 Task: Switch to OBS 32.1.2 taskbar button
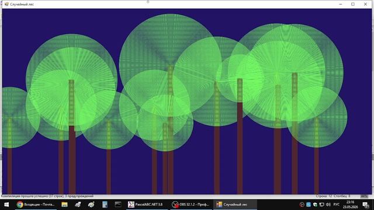tap(191, 205)
